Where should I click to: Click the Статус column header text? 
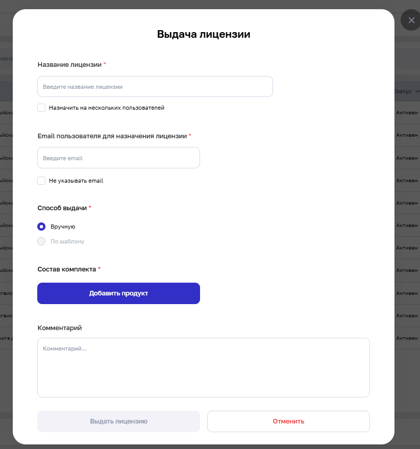403,91
